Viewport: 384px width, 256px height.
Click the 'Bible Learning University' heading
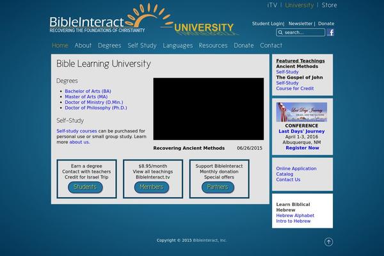[104, 64]
